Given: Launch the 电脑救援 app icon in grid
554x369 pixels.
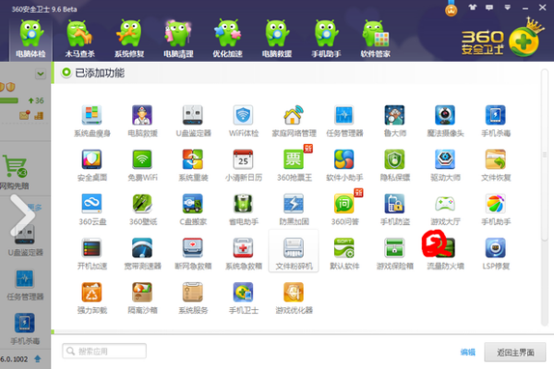Looking at the screenshot, I should coord(142,121).
